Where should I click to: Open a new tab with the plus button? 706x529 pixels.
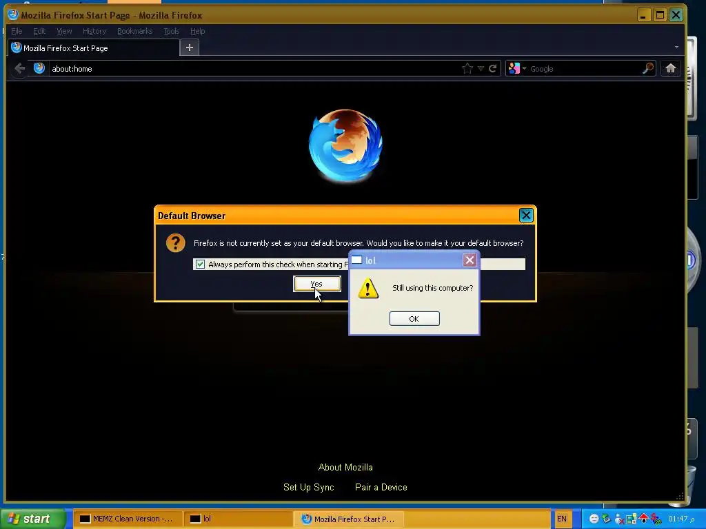(190, 48)
